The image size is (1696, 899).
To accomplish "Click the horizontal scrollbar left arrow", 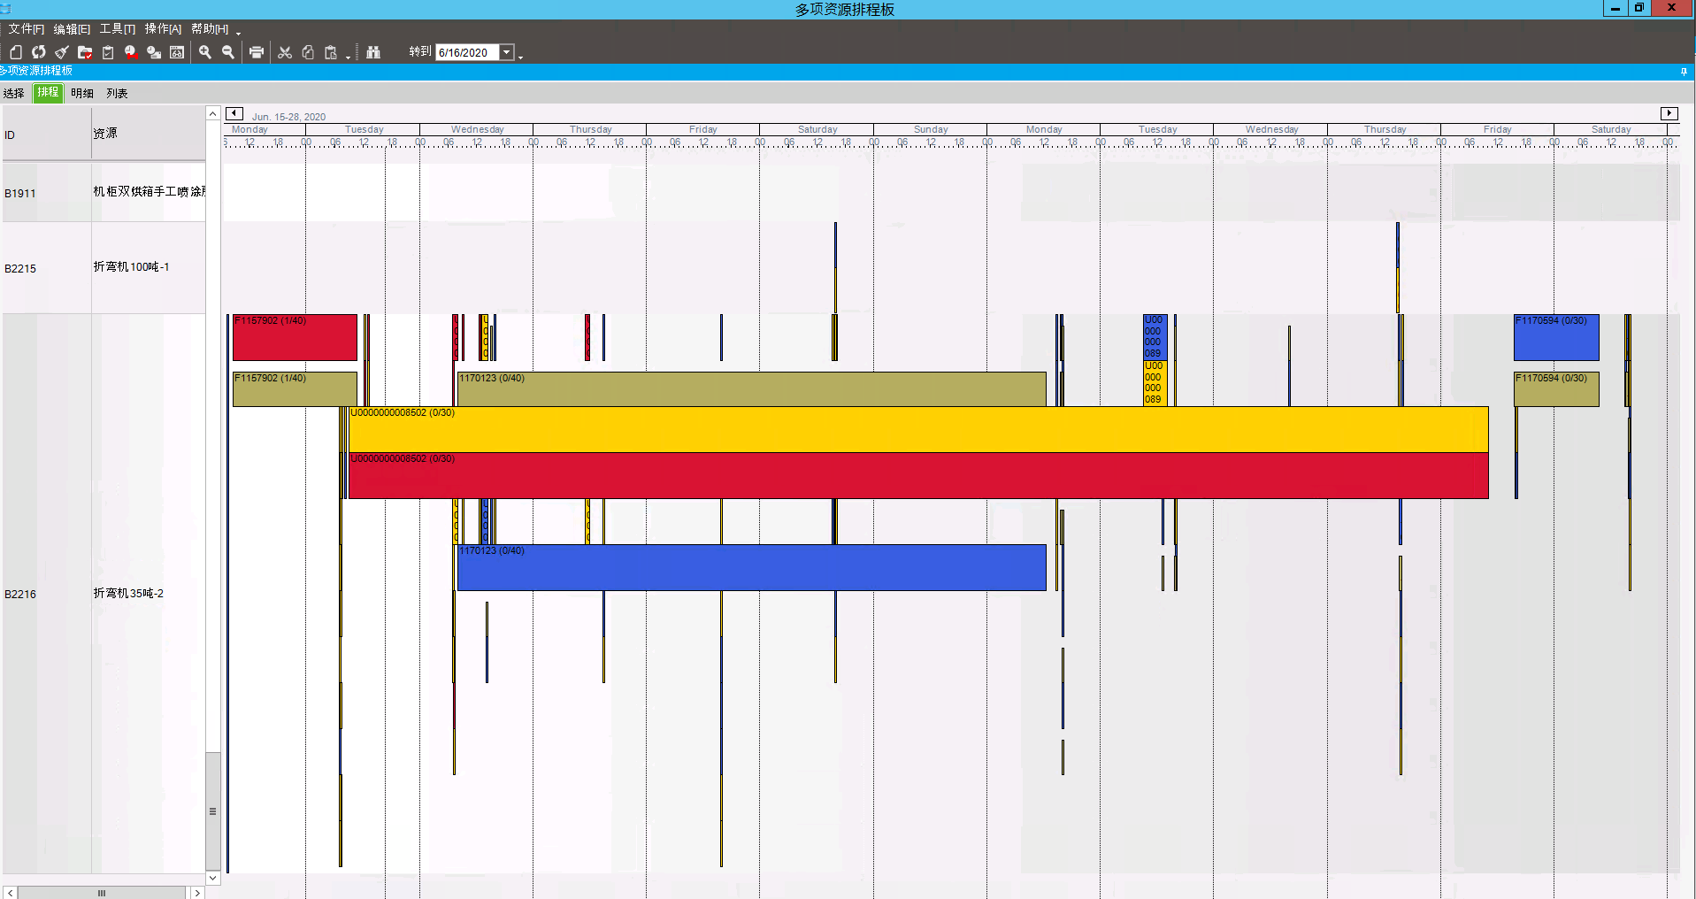I will [x=10, y=893].
